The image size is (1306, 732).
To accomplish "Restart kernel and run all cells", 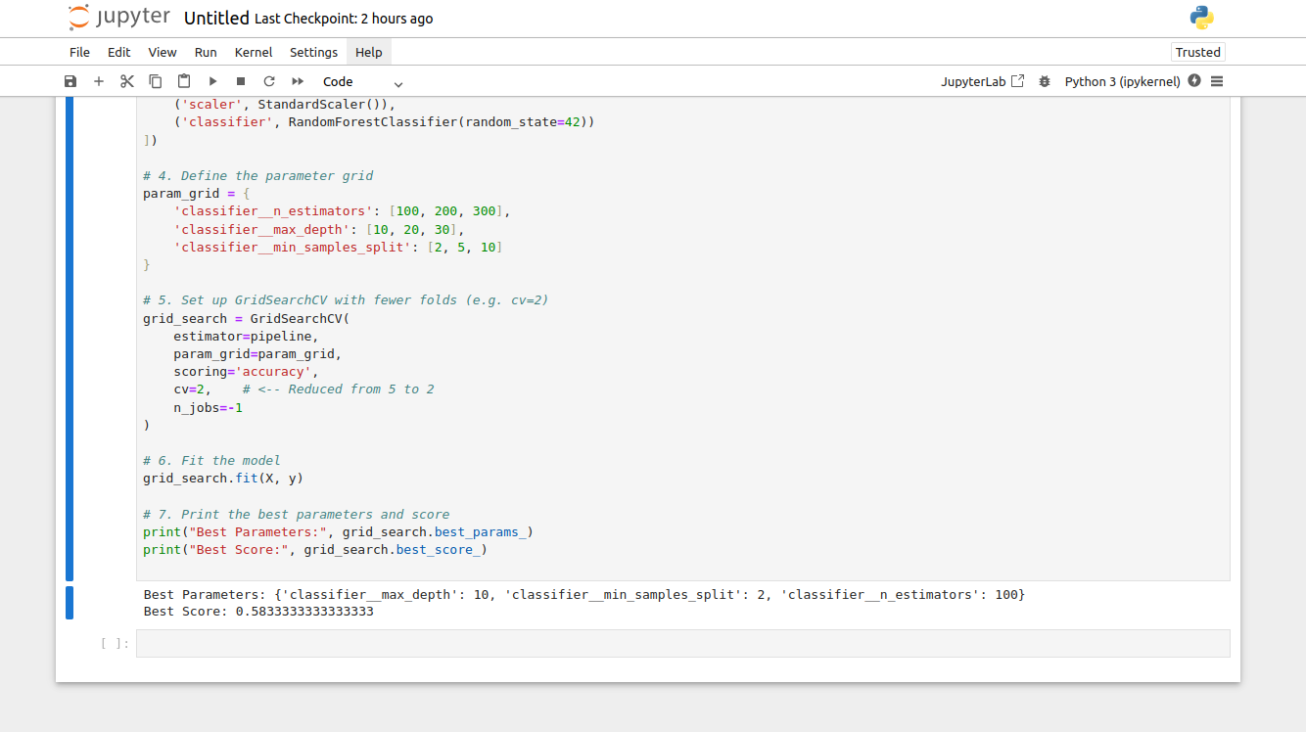I will 298,81.
